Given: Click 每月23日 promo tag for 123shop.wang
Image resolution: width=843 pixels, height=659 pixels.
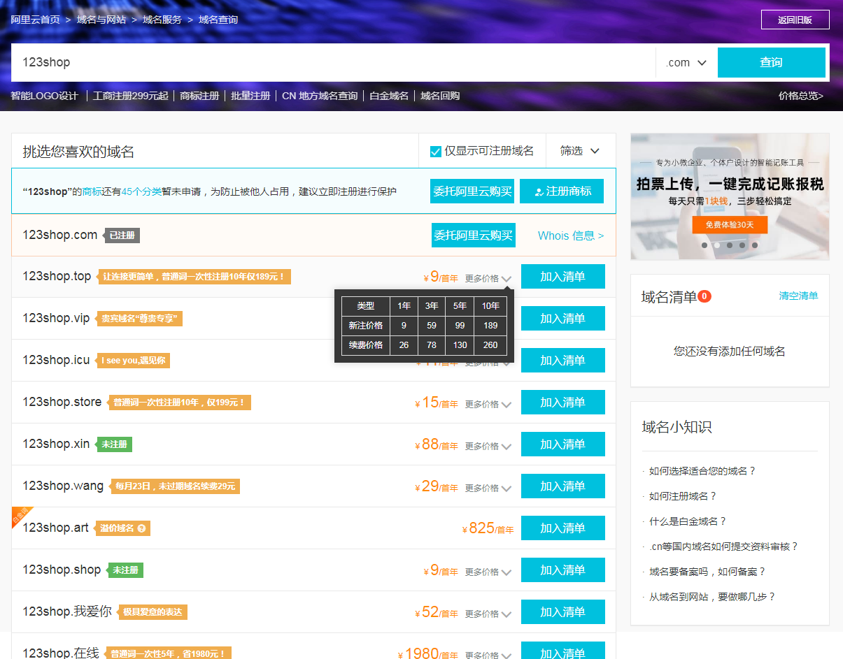Looking at the screenshot, I should tap(175, 486).
